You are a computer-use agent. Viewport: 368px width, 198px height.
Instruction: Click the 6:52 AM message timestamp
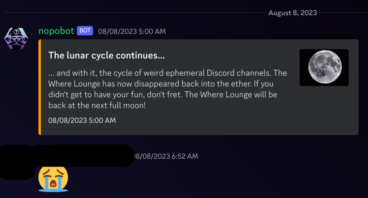point(166,156)
